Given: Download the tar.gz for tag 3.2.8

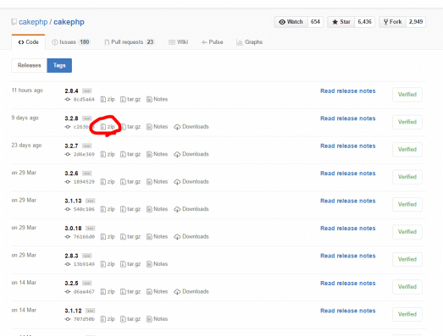Looking at the screenshot, I should (130, 127).
